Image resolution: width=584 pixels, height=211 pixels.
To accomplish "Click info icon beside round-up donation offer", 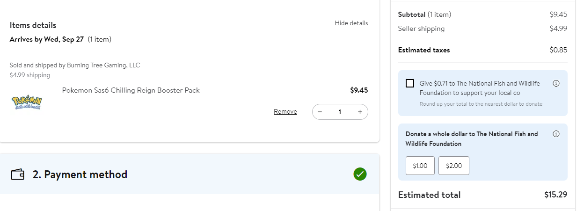I will [556, 83].
